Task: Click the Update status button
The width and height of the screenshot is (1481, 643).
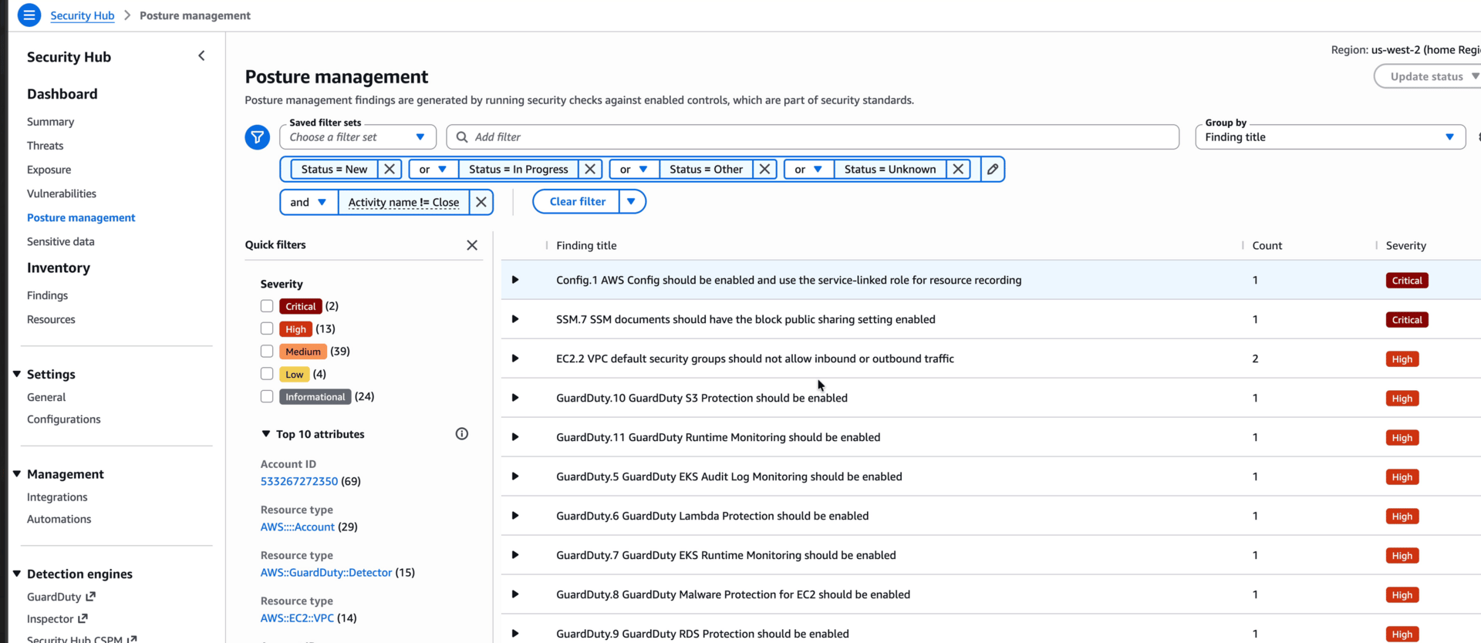Action: point(1426,76)
